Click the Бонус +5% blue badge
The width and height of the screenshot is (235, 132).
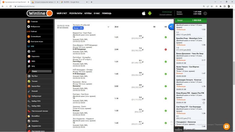pyautogui.click(x=78, y=28)
